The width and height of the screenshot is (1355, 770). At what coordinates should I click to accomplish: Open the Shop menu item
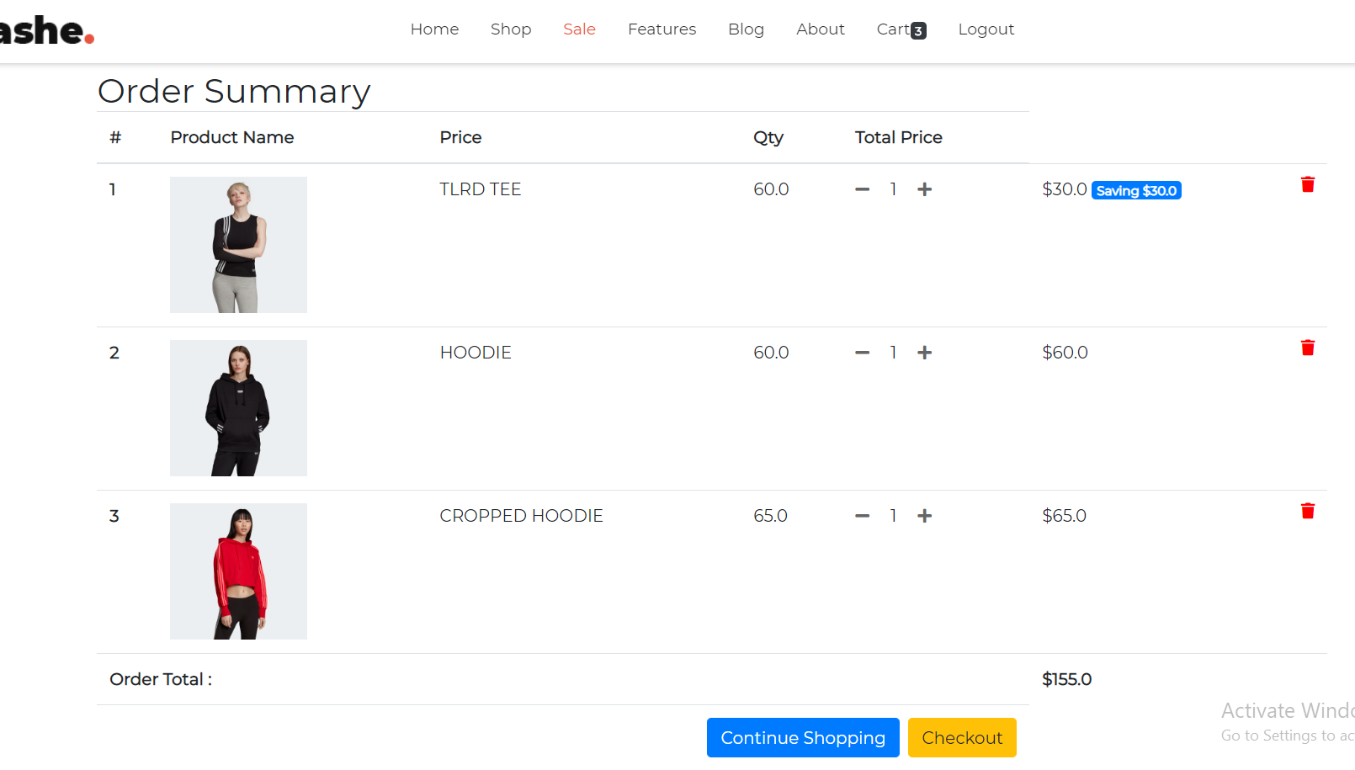(x=511, y=29)
